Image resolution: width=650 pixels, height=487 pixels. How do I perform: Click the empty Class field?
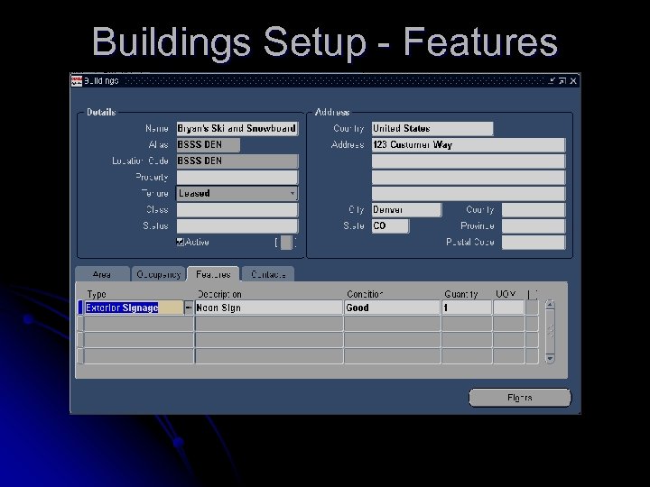[x=237, y=209]
